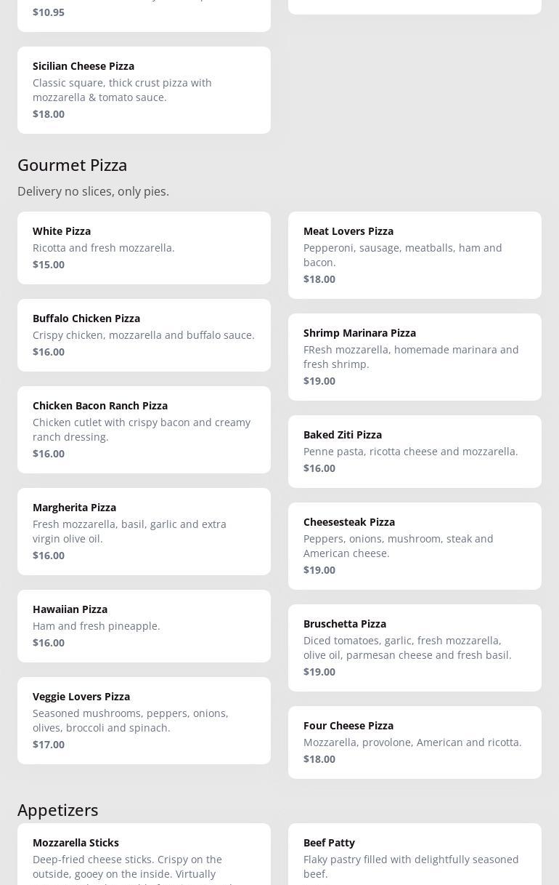Select the Sicilian Cheese Pizza item
The width and height of the screenshot is (559, 885).
144,90
